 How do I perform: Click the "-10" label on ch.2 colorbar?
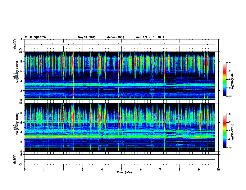(230, 147)
